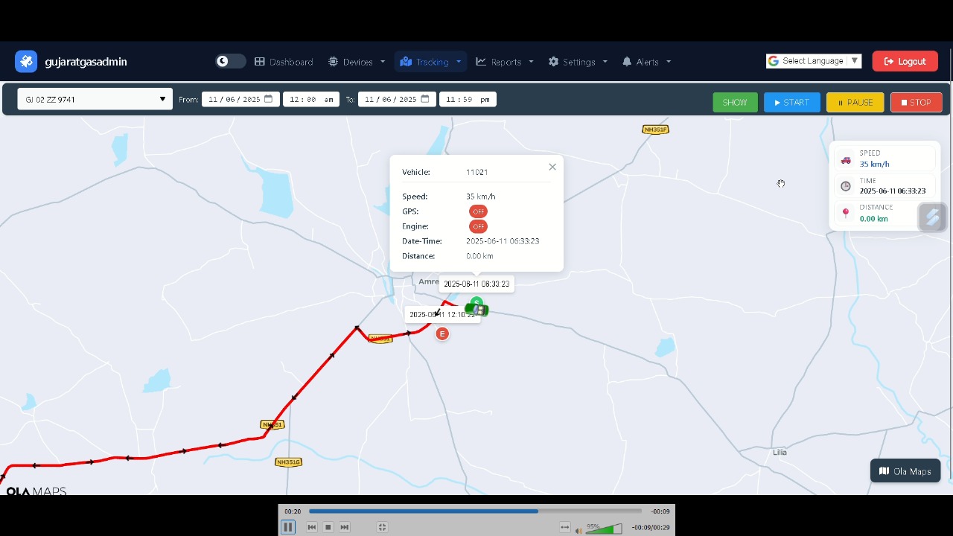
Task: Click the Engine OFF status badge
Action: coord(478,226)
